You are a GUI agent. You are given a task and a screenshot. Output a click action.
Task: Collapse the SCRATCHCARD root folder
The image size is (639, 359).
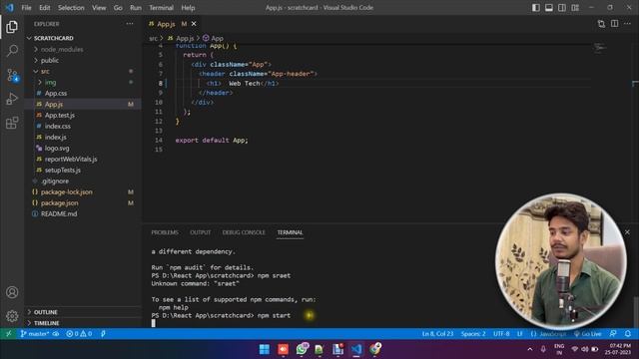pos(83,38)
